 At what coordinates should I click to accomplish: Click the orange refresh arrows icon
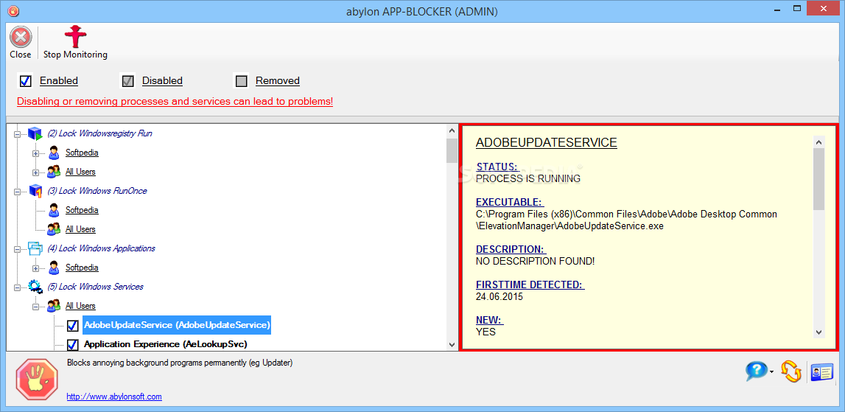click(x=791, y=371)
